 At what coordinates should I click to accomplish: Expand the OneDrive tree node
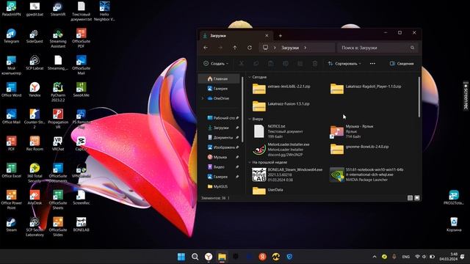click(x=203, y=98)
